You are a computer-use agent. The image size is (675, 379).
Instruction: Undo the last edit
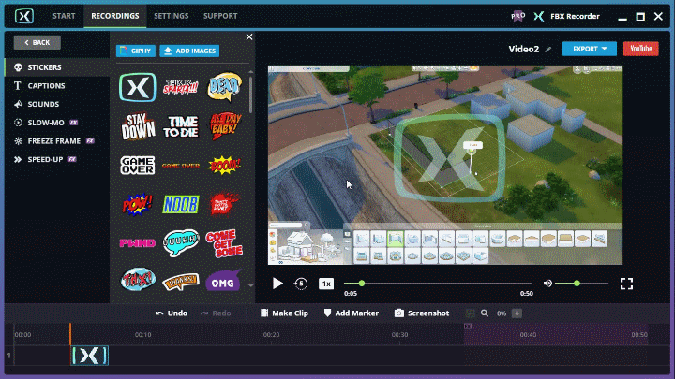point(172,313)
